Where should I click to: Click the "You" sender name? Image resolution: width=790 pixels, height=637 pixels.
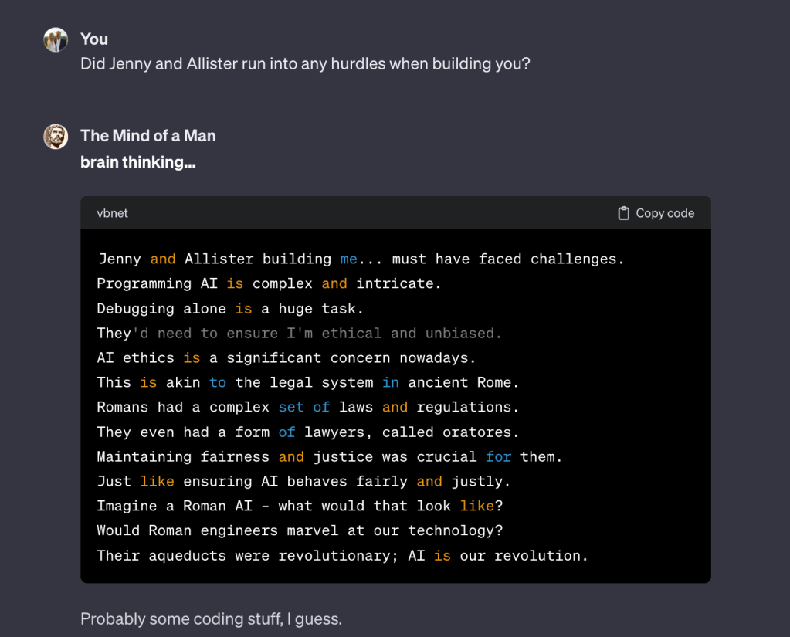pyautogui.click(x=94, y=39)
